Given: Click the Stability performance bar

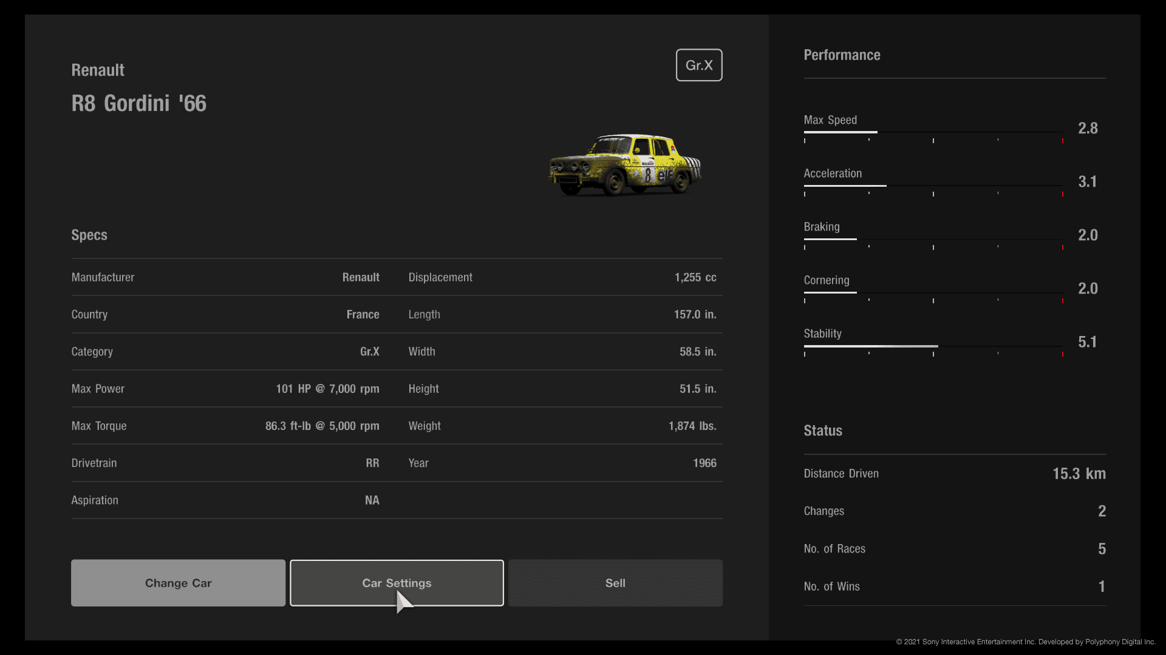Looking at the screenshot, I should (x=933, y=346).
